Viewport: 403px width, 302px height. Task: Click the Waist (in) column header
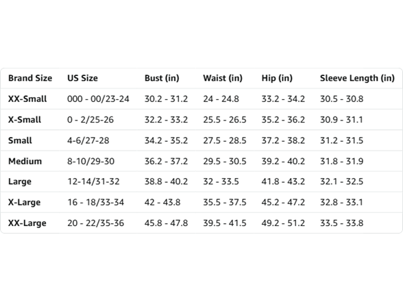pos(223,78)
